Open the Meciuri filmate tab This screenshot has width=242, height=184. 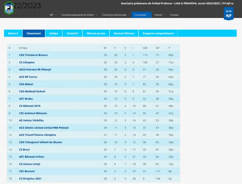click(x=124, y=33)
